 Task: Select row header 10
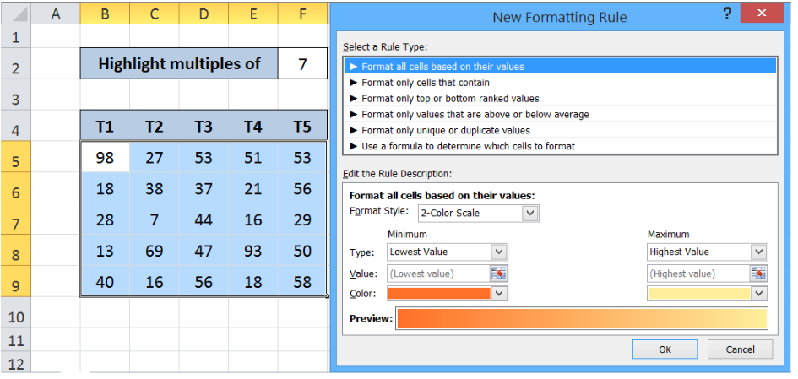(x=16, y=317)
